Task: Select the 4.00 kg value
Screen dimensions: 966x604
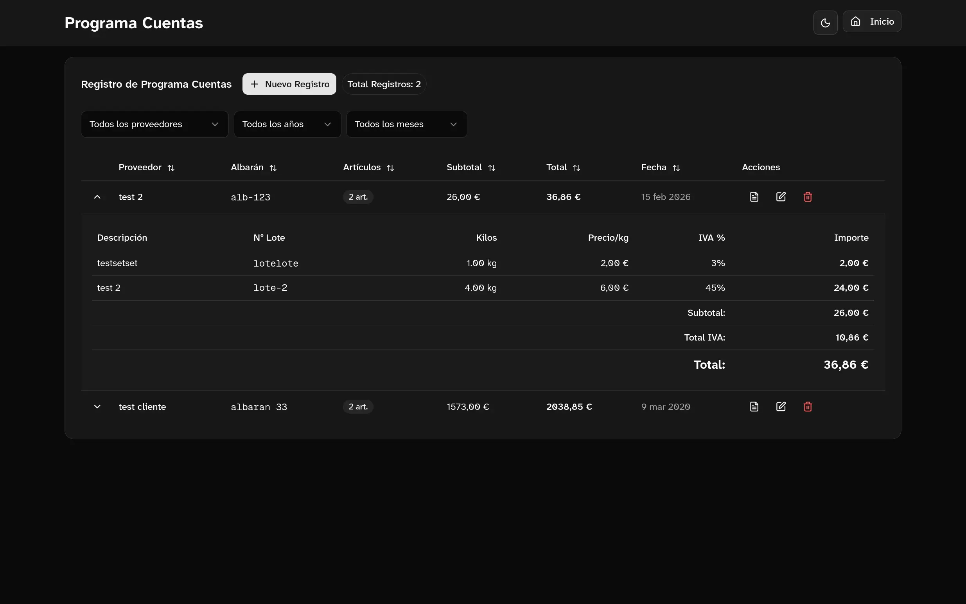Action: click(481, 288)
